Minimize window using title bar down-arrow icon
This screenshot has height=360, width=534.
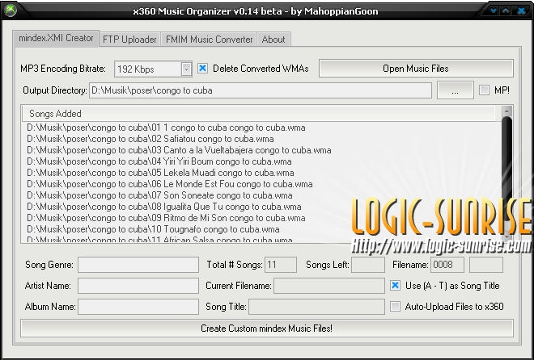click(x=494, y=10)
